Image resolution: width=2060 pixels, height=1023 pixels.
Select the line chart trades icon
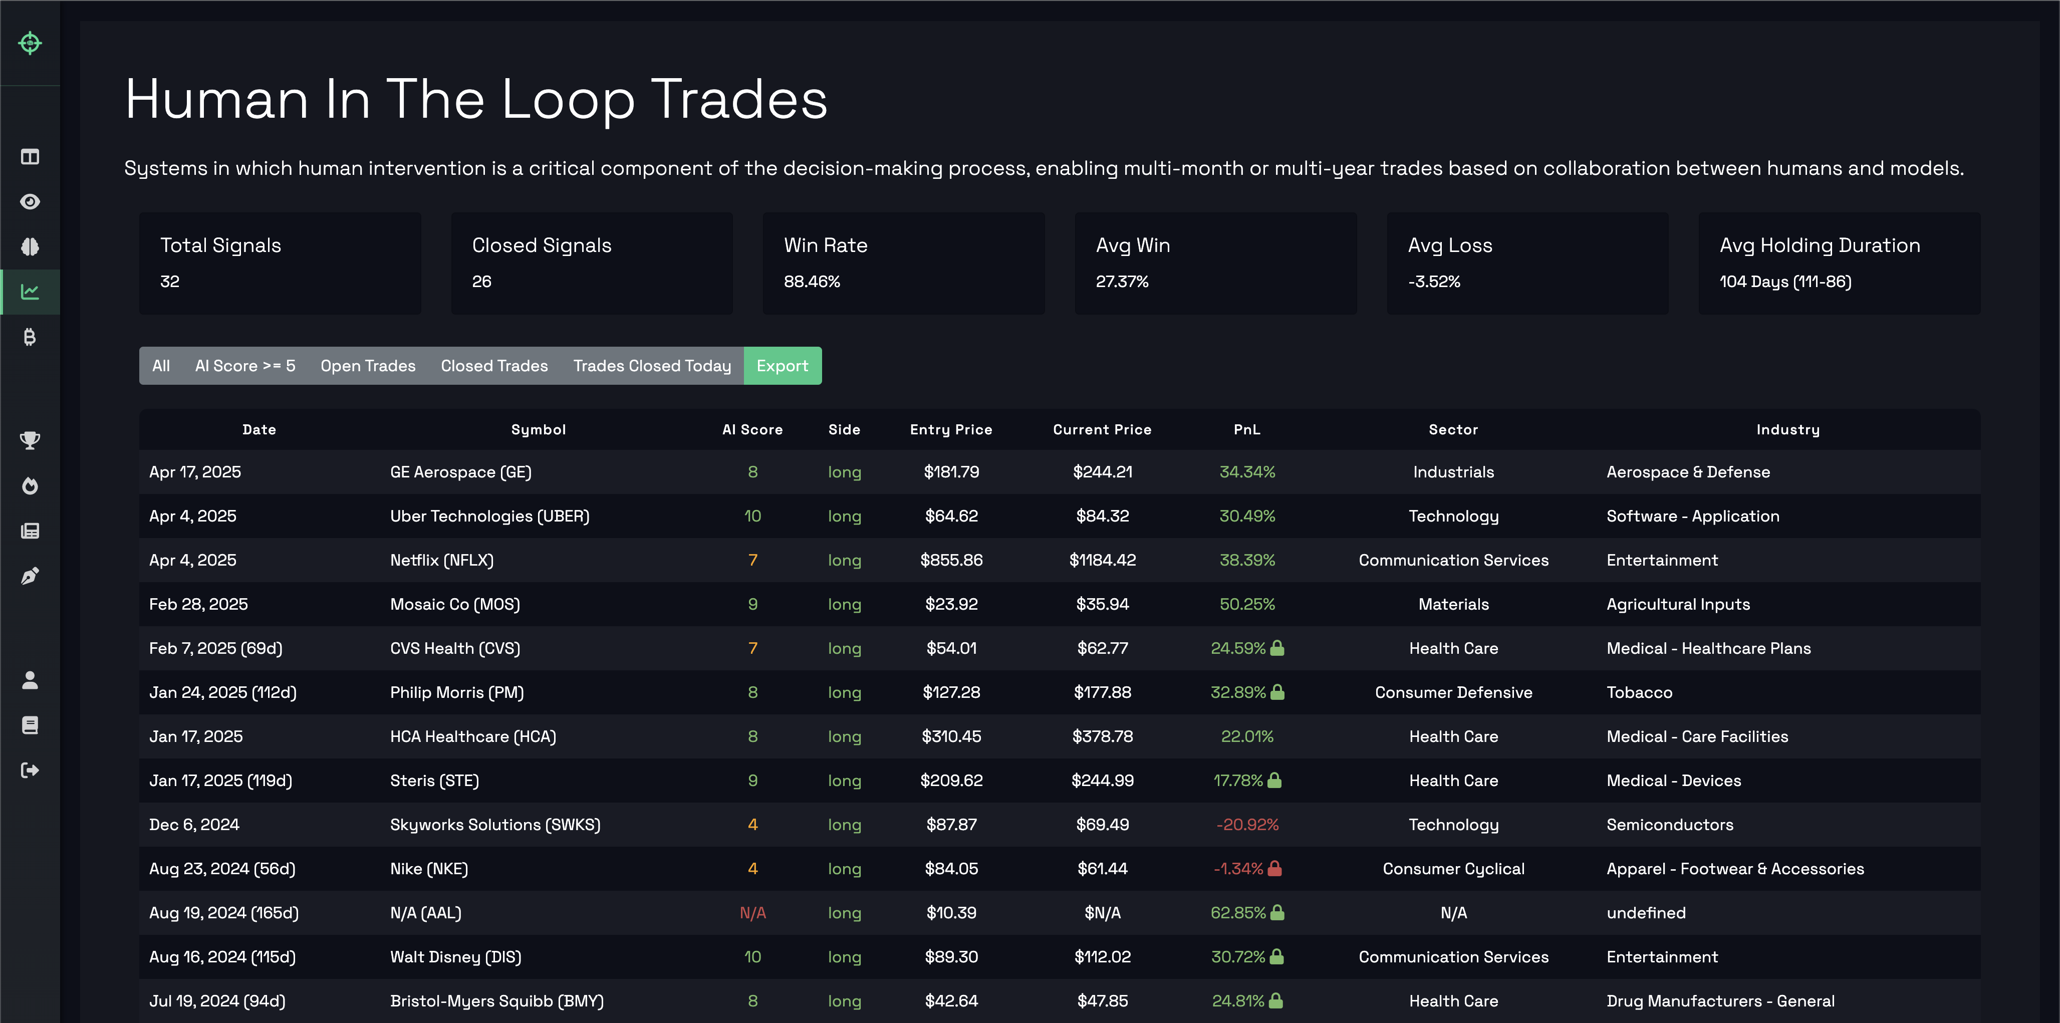coord(30,292)
